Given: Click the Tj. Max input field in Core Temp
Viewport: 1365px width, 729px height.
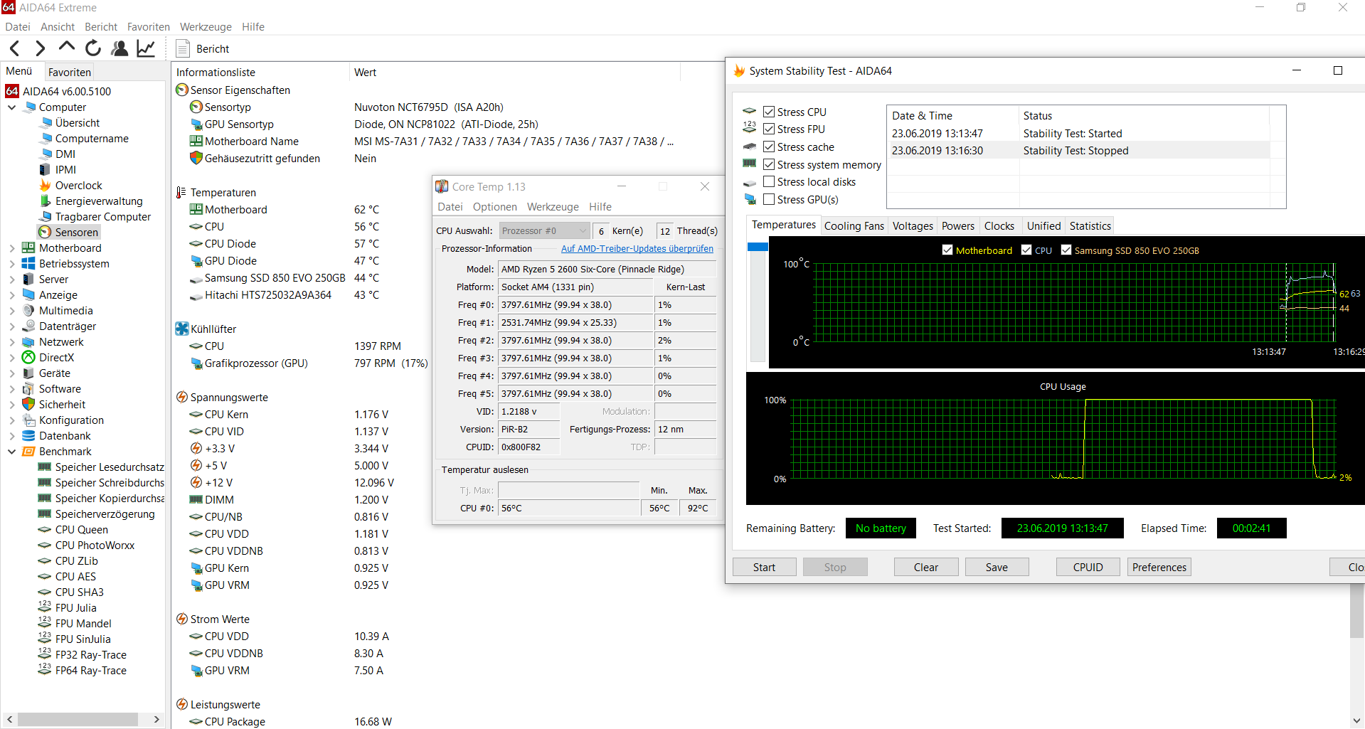Looking at the screenshot, I should pyautogui.click(x=569, y=490).
